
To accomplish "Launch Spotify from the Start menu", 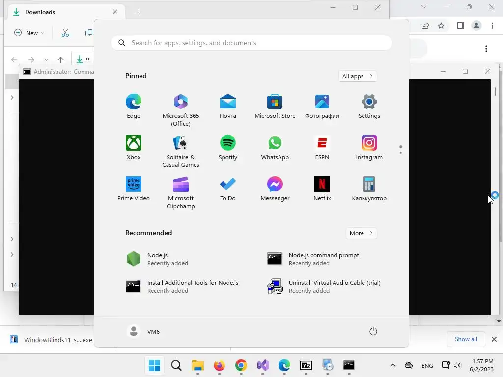I will (x=228, y=148).
